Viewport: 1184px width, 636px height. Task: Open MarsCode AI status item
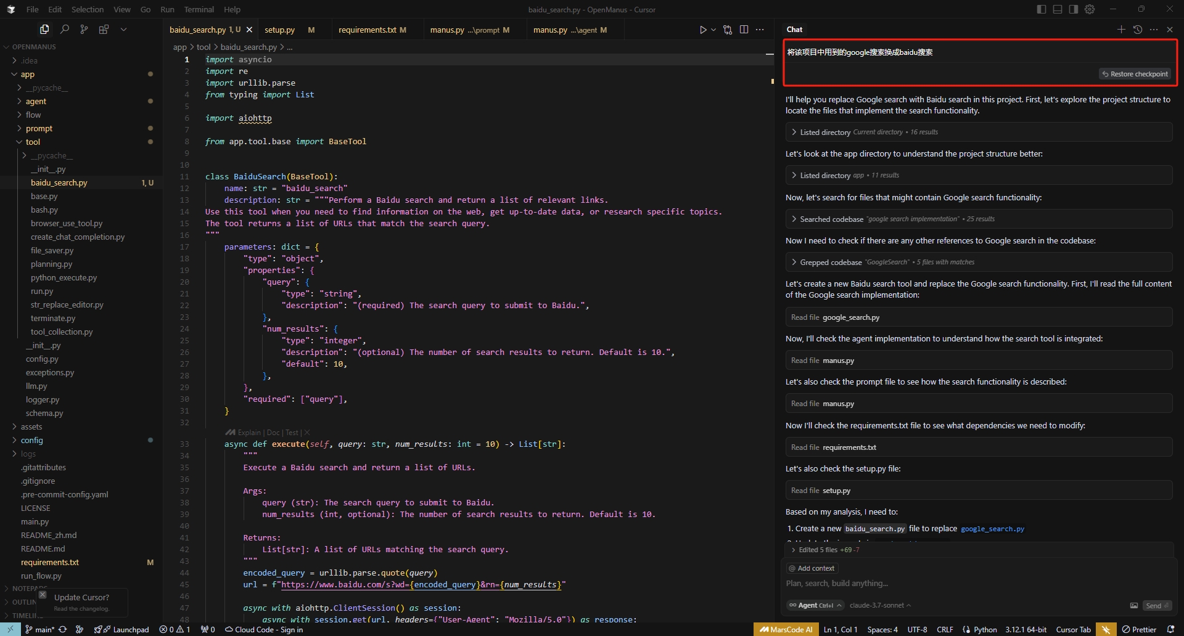tap(786, 629)
